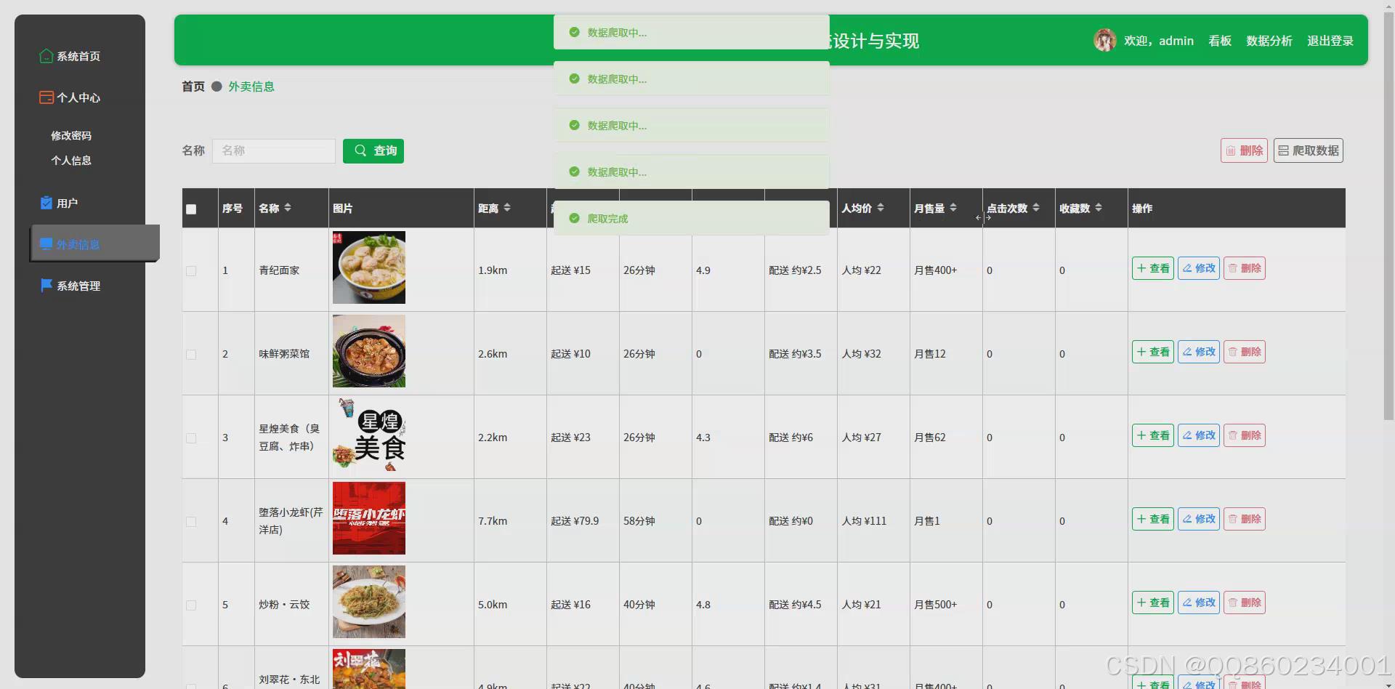Click plus icon in 青纪面家 row 查看 button

tap(1141, 268)
